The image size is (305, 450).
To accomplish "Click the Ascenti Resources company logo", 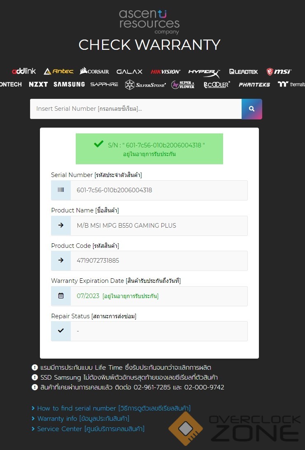I will [149, 22].
